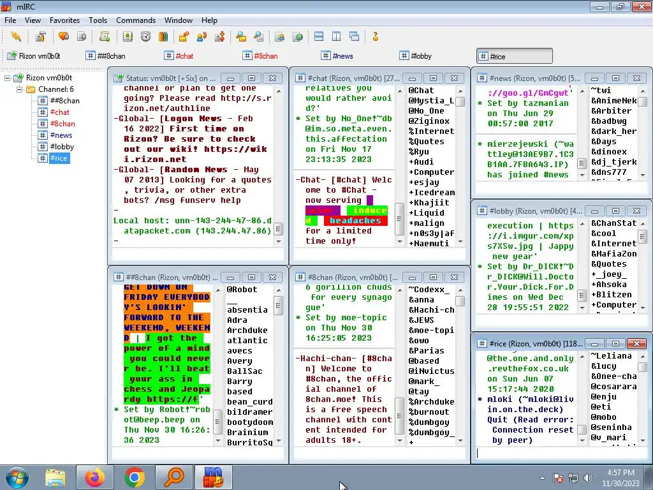The width and height of the screenshot is (653, 490).
Task: Tile windows horizontally toolbar icon
Action: click(x=319, y=36)
